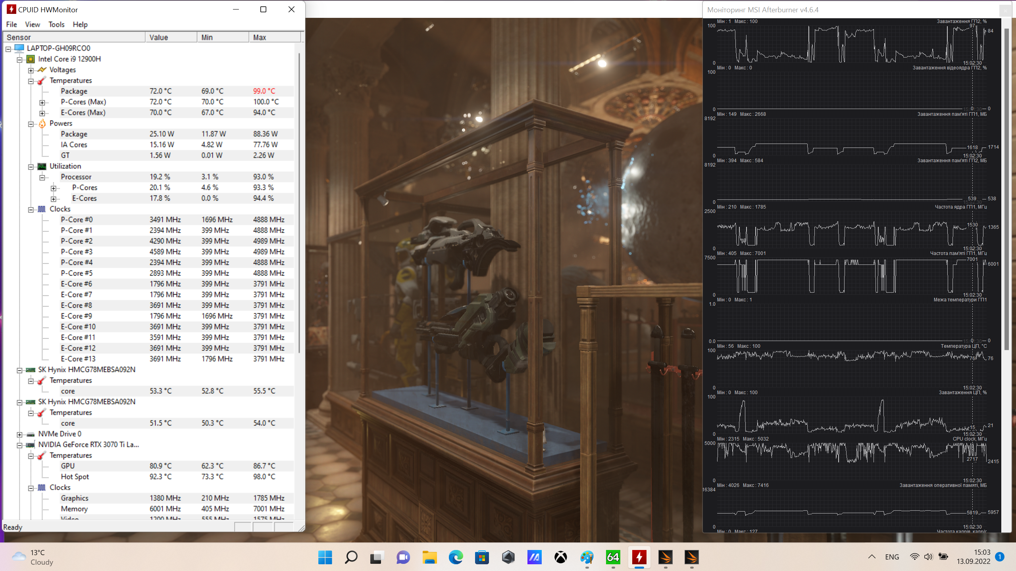The height and width of the screenshot is (571, 1016).
Task: Click the Xbox icon in taskbar
Action: (560, 558)
